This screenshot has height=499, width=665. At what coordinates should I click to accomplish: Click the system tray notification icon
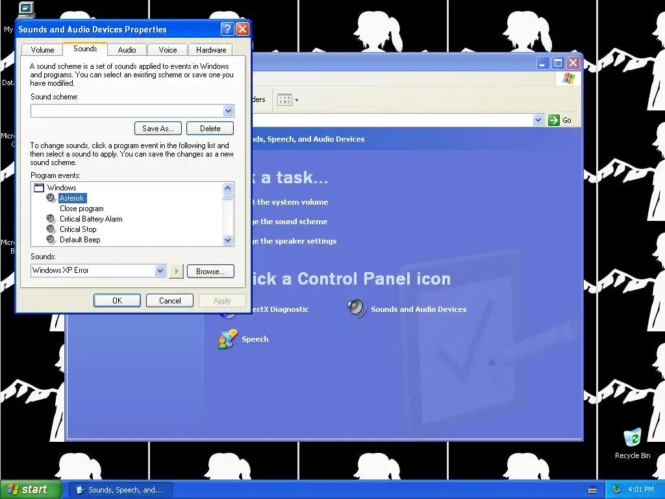616,490
